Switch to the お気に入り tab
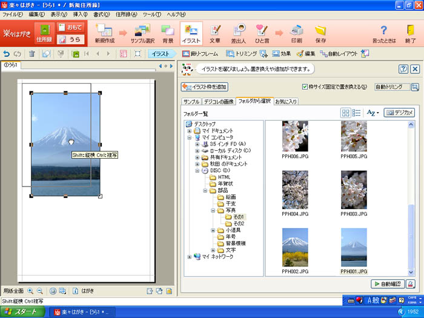The height and width of the screenshot is (318, 424). coord(286,101)
